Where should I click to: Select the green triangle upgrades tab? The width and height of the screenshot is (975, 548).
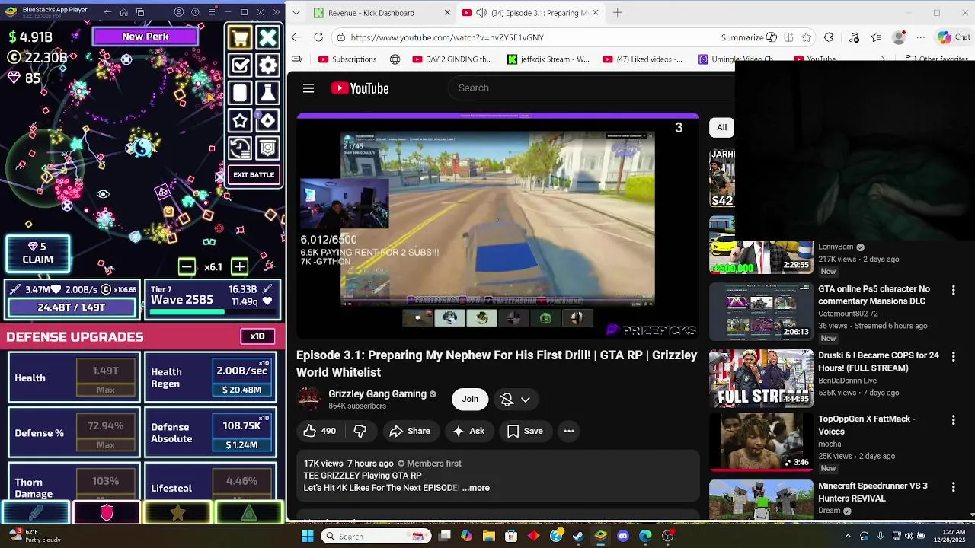point(248,513)
